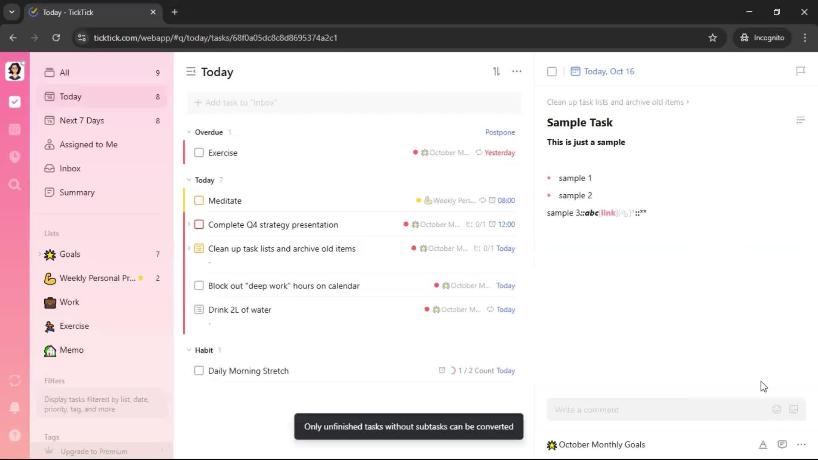This screenshot has height=460, width=818.
Task: Open the Next 7 Days view
Action: [x=82, y=121]
